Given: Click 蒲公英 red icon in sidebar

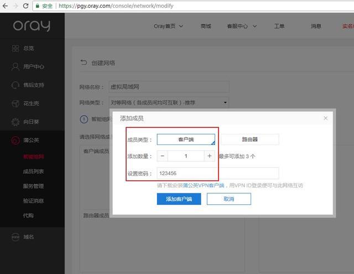Looking at the screenshot, I should tap(15, 140).
